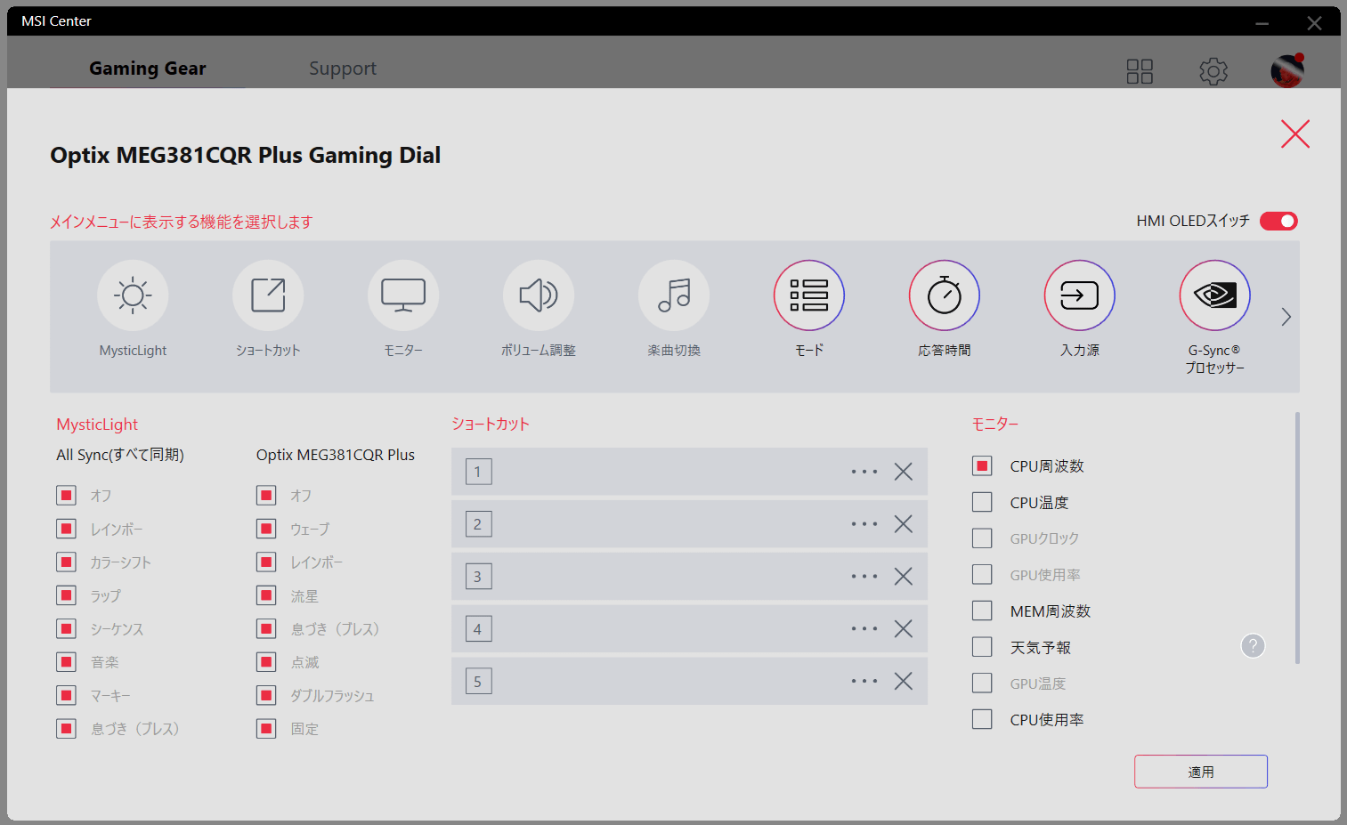Turn off the HMI OLEDスイッチ toggle
Screen dimensions: 1347x825
point(1279,221)
